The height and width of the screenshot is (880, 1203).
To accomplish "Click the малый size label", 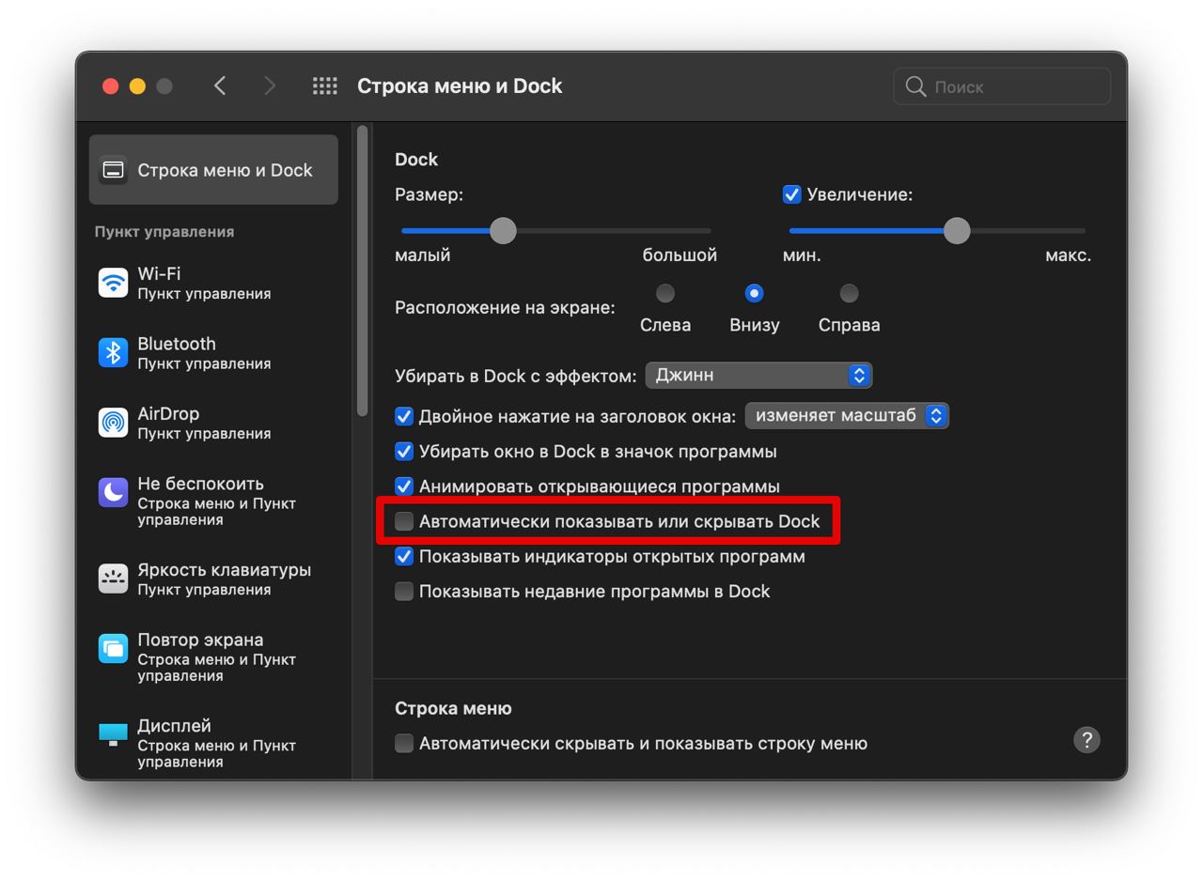I will tap(422, 255).
